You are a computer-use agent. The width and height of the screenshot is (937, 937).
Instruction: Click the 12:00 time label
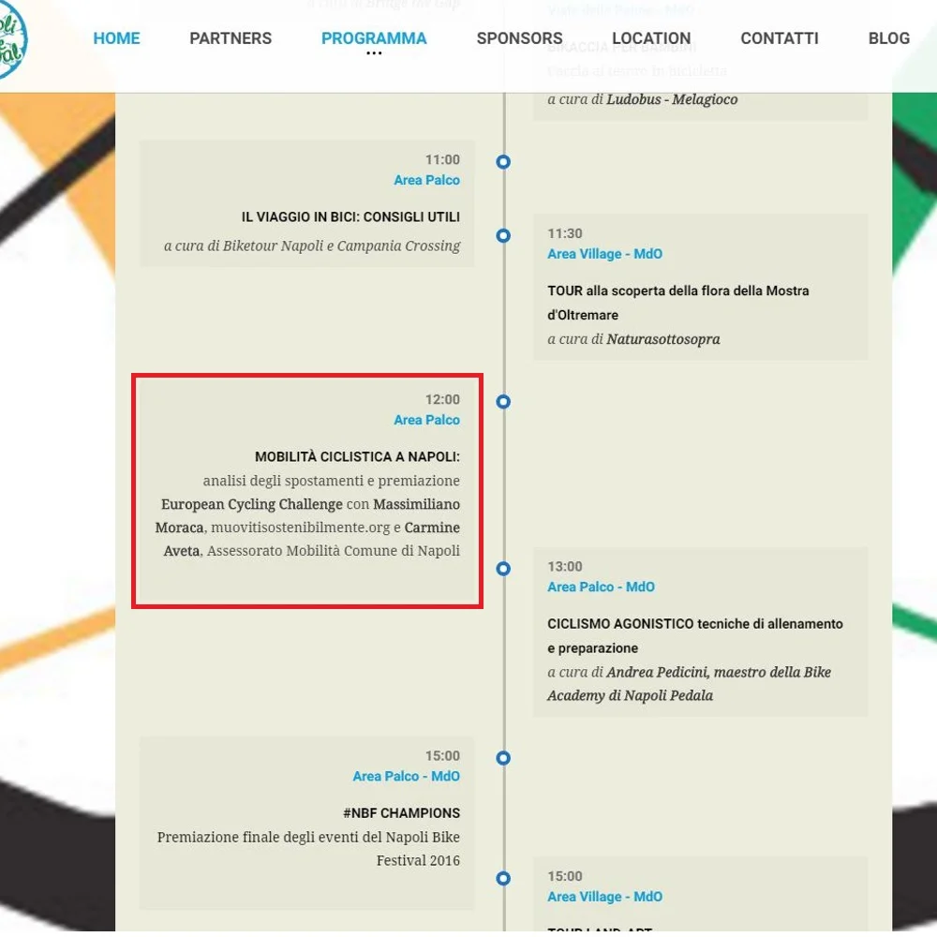[442, 400]
